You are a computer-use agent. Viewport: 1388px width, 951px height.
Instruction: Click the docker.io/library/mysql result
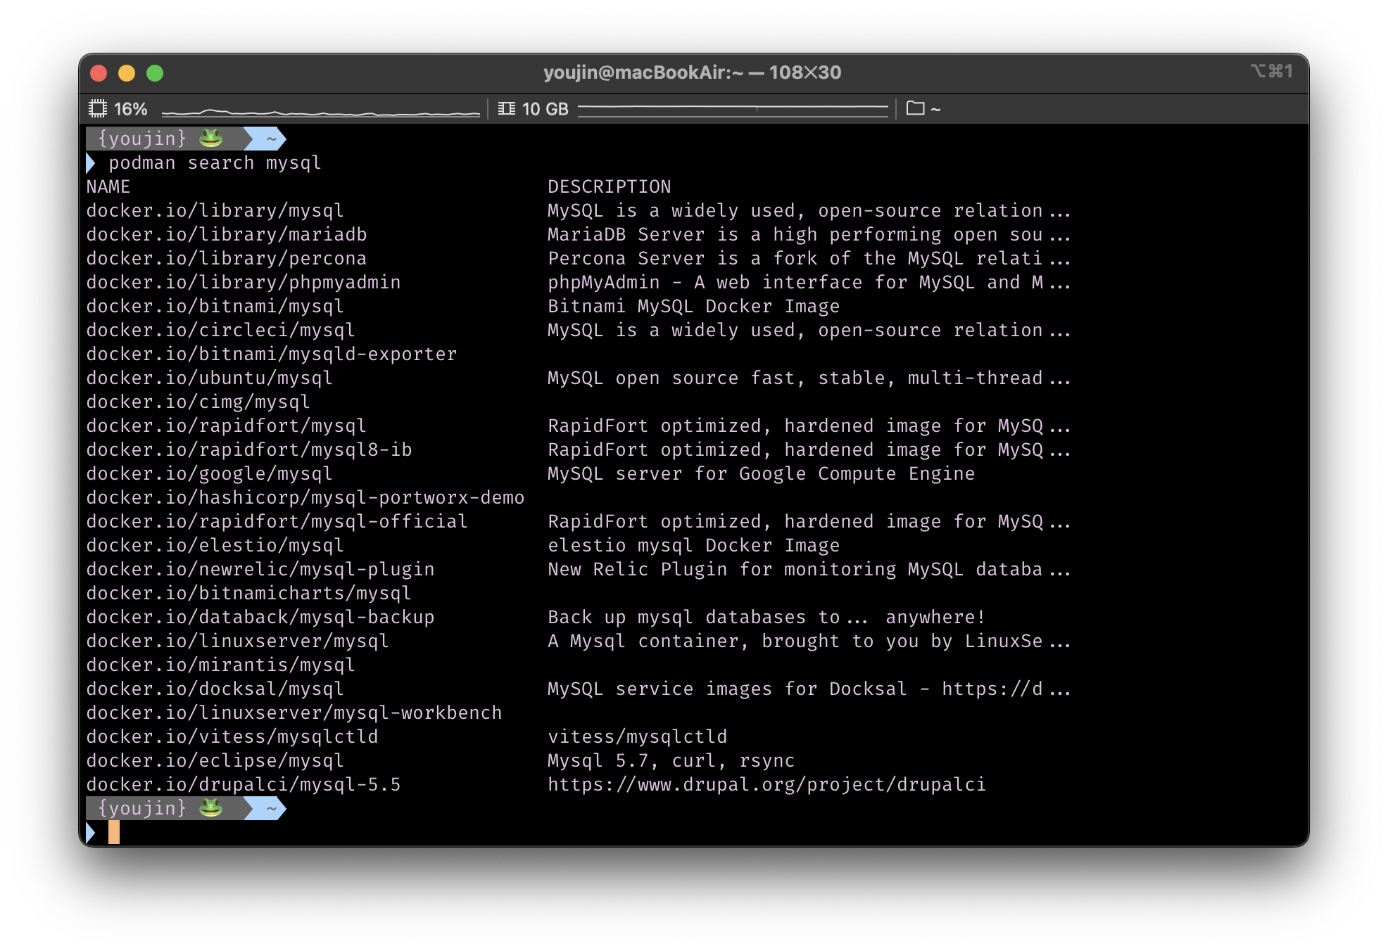click(x=215, y=211)
